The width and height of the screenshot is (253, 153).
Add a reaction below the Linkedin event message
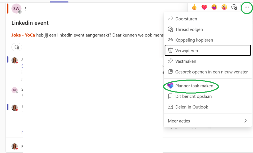[17, 47]
